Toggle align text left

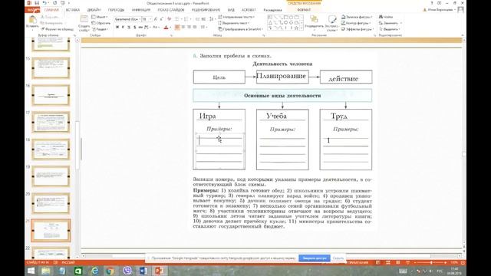coord(177,28)
